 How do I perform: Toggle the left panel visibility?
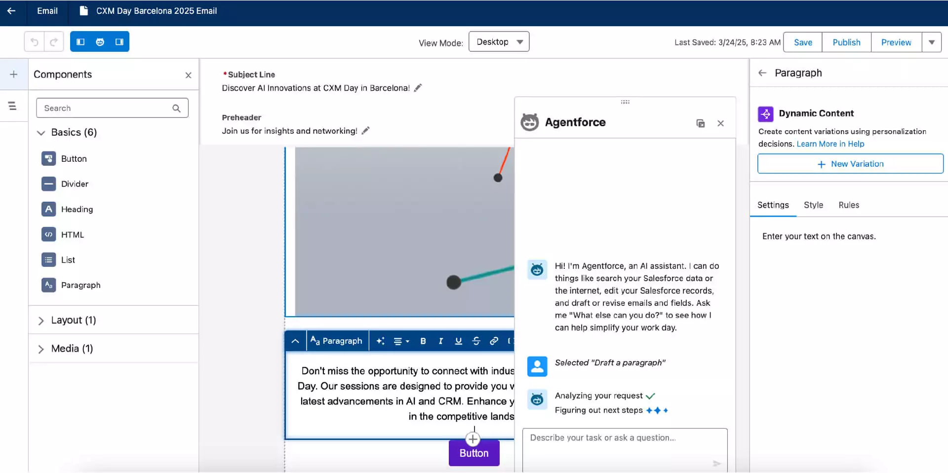click(x=80, y=42)
